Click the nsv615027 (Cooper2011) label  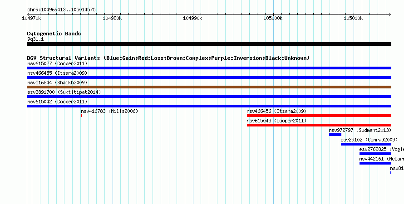tap(57, 63)
